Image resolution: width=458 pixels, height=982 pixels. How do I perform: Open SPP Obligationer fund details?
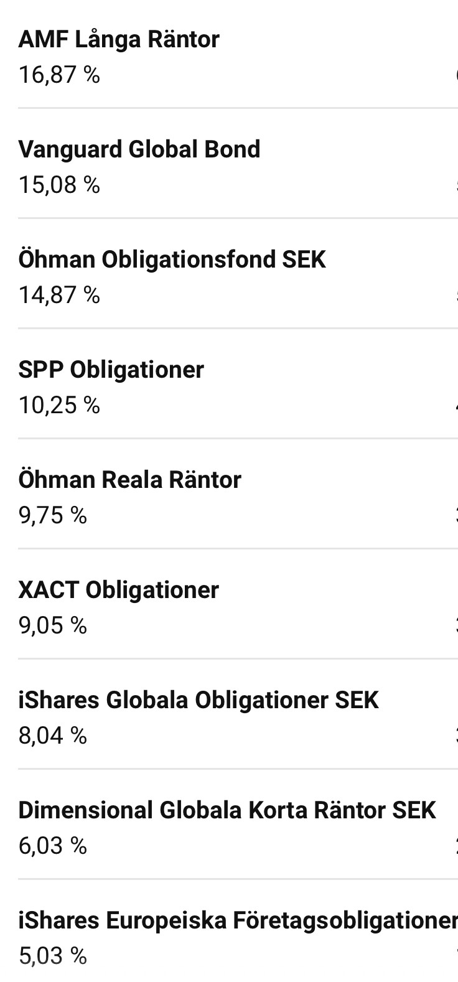click(x=111, y=370)
